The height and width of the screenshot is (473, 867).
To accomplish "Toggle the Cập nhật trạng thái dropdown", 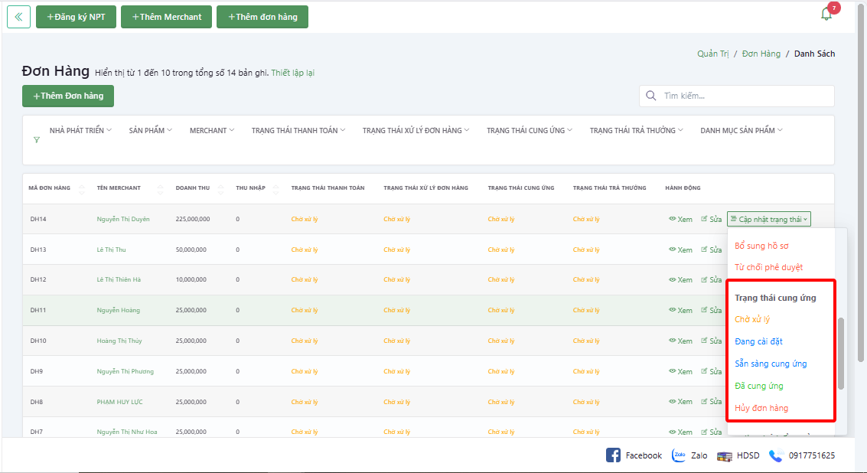I will click(x=768, y=219).
